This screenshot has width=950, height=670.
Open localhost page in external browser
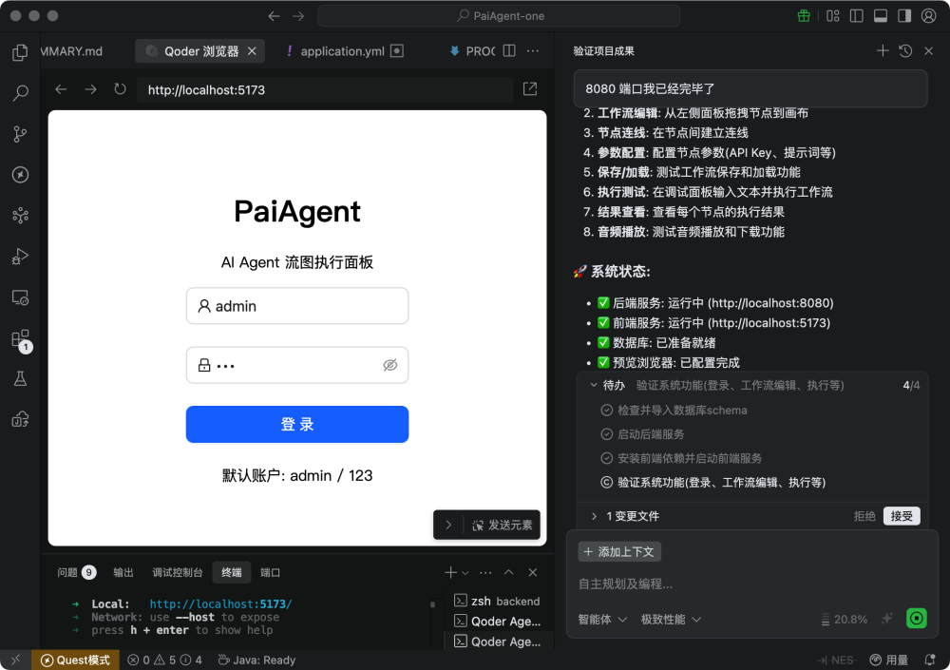click(529, 88)
